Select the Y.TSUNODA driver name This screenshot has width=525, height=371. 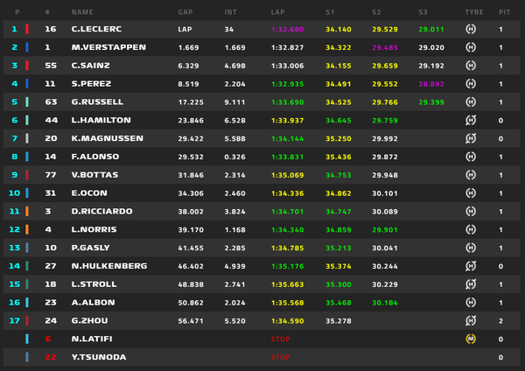99,357
